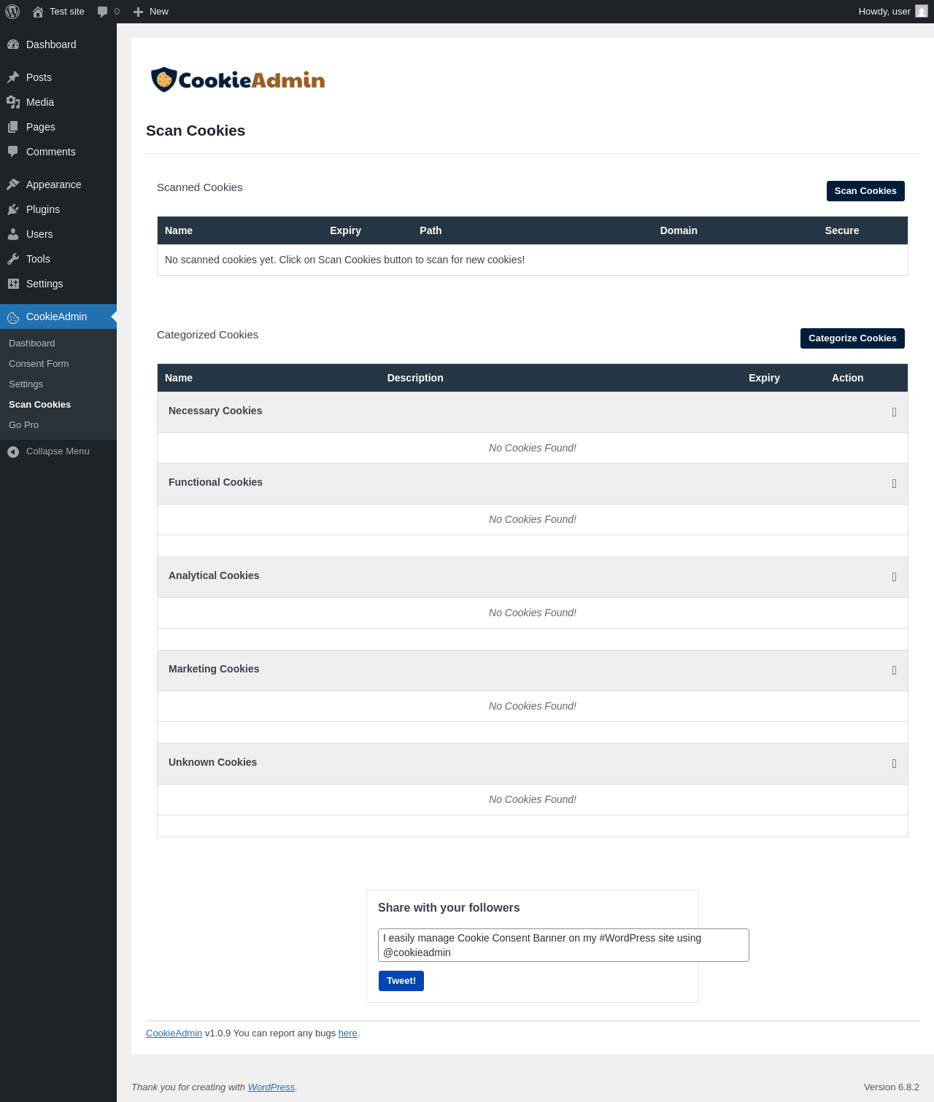Click the Posts pushpin icon
Screen dimensions: 934x1102
pos(13,77)
